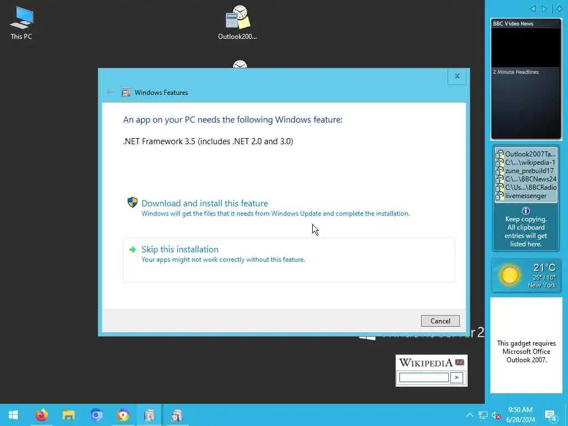The height and width of the screenshot is (426, 568).
Task: Click the network tray icon
Action: tap(483, 415)
